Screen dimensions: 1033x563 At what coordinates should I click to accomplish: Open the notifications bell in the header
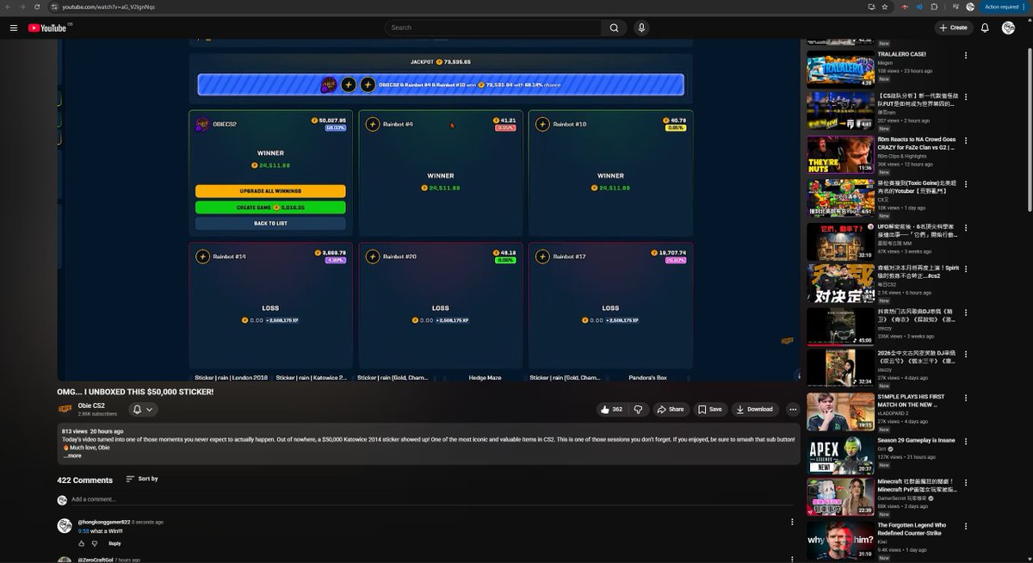click(x=986, y=28)
